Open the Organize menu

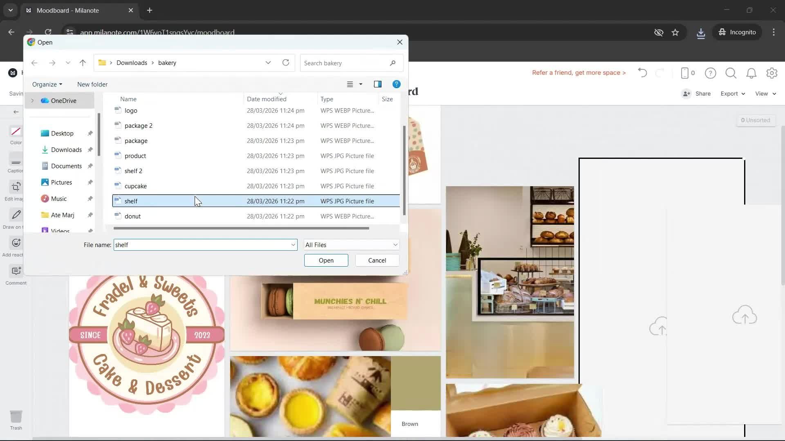(47, 85)
